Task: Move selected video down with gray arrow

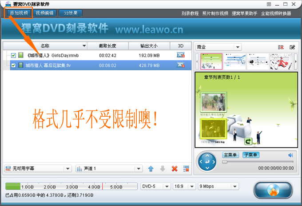Action: (x=163, y=168)
